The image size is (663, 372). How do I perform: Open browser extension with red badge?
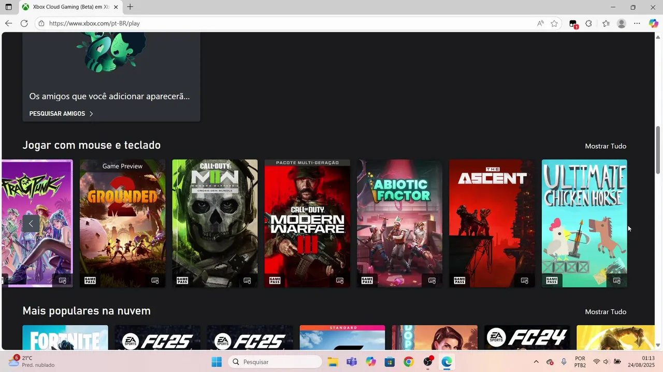pos(573,24)
